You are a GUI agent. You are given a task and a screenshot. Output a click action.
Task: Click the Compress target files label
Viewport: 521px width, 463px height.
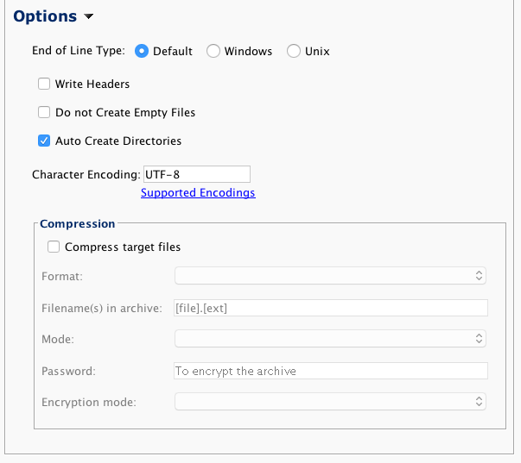tap(123, 247)
